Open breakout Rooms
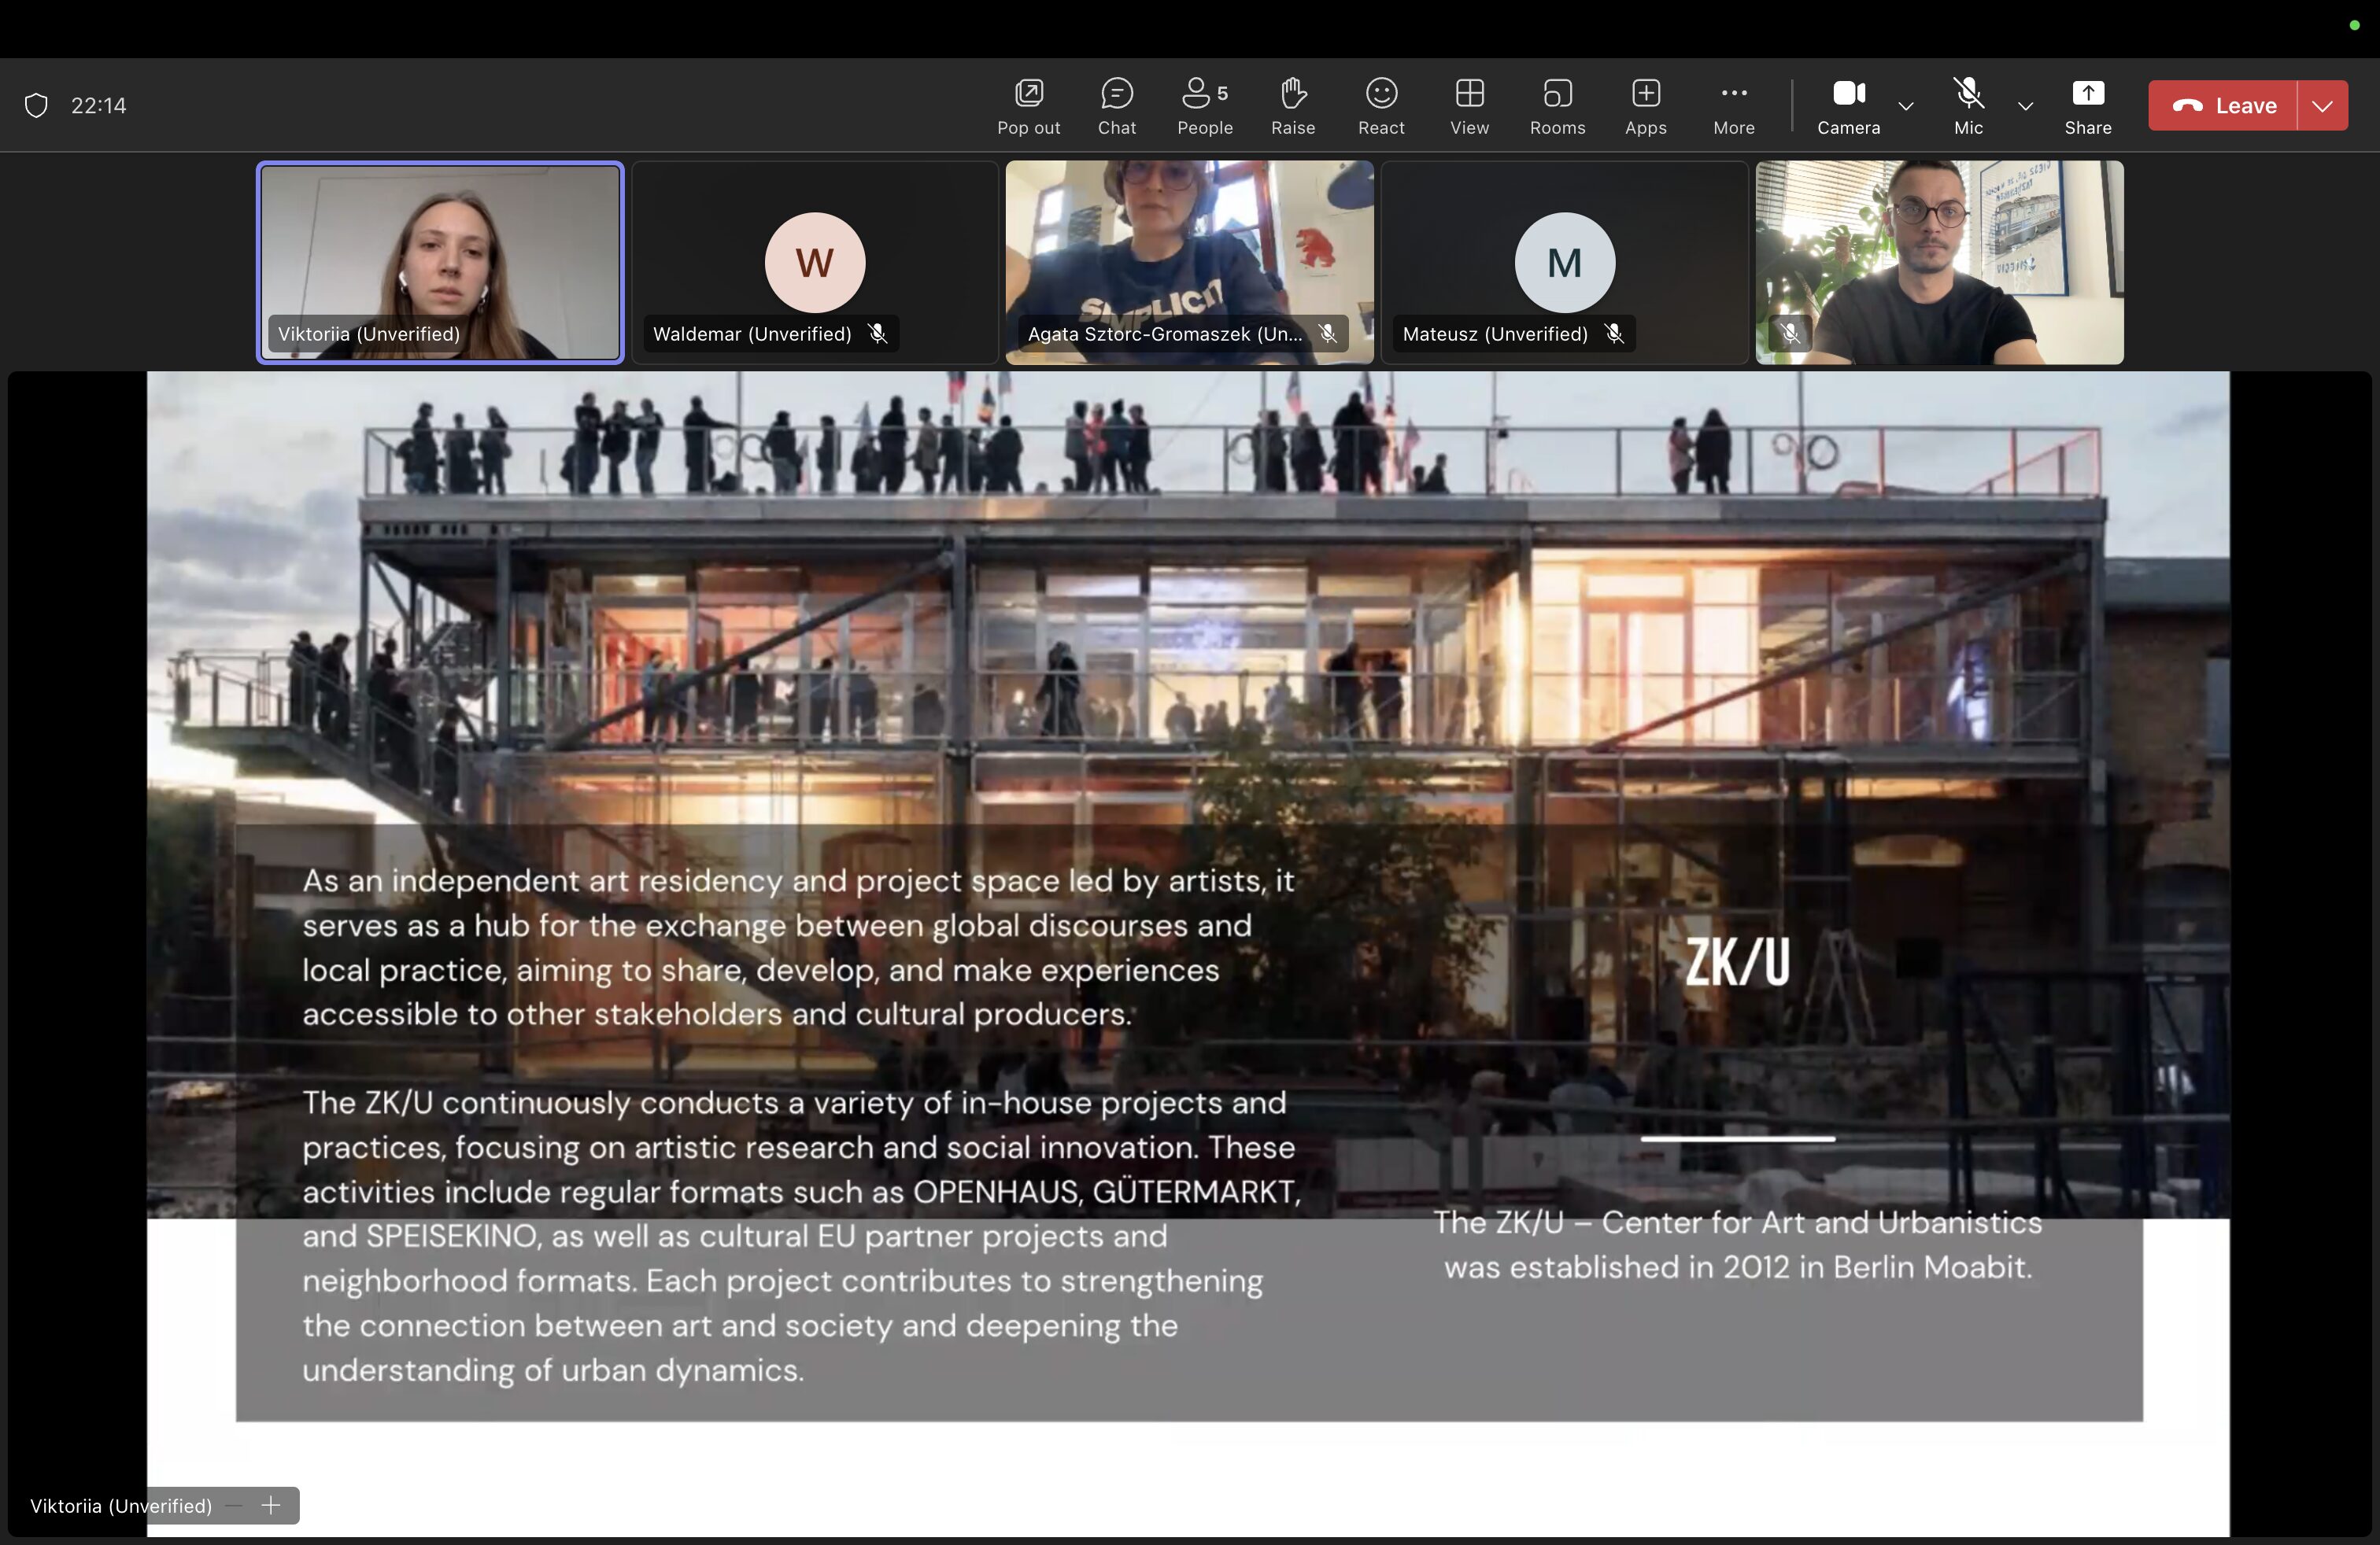The image size is (2380, 1545). tap(1557, 106)
